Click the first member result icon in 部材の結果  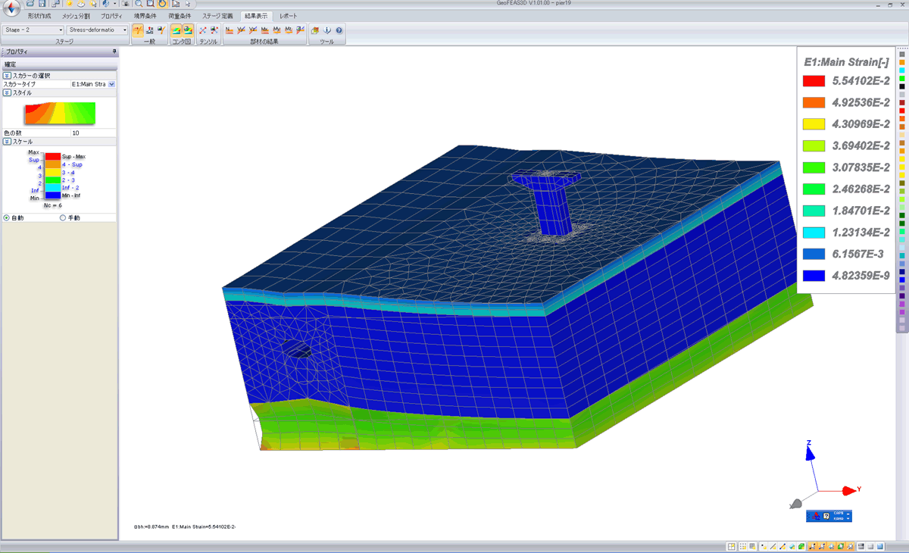coord(230,30)
